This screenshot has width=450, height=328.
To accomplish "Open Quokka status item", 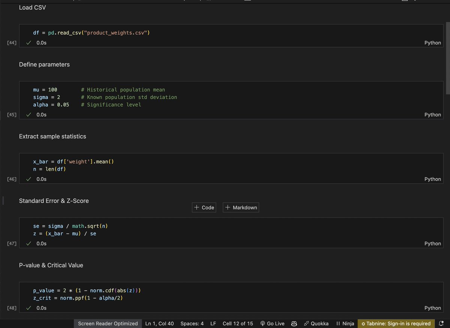I will click(x=316, y=323).
